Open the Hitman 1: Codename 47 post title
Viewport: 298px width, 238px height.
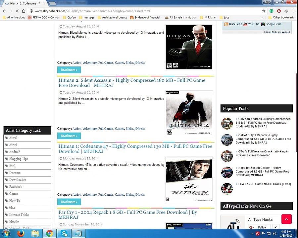click(135, 149)
